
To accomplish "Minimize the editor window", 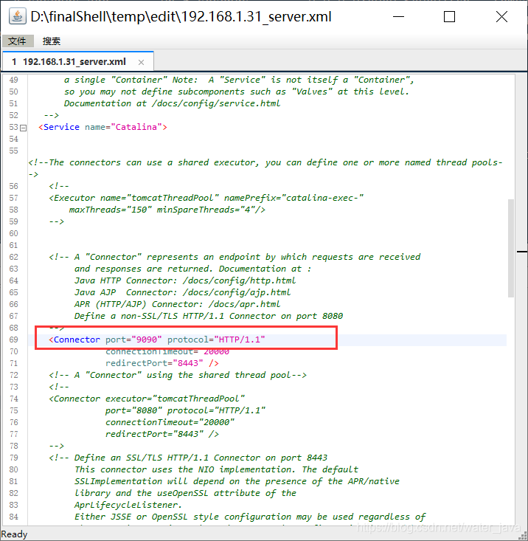I will [x=398, y=16].
